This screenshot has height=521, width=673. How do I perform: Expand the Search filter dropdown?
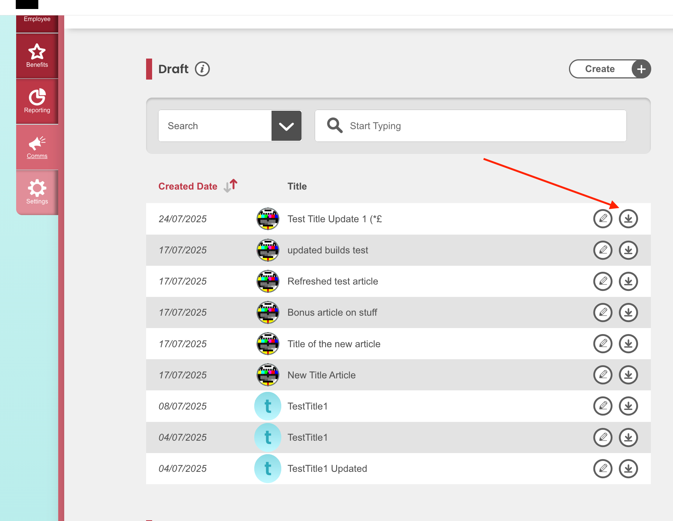coord(286,126)
